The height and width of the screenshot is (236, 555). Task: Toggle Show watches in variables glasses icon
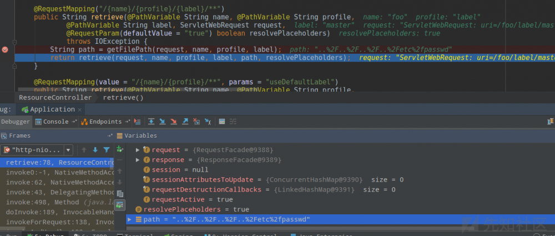pos(120,205)
